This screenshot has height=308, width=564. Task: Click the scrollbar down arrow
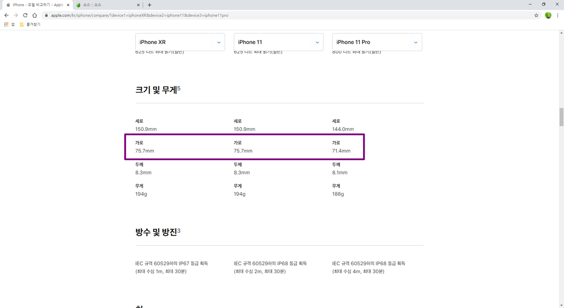coord(561,305)
